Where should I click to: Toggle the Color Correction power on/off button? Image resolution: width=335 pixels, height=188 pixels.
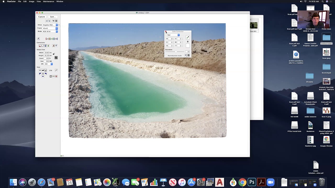188,55
